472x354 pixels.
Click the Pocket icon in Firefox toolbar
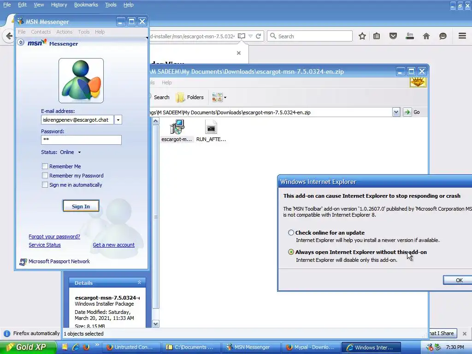pyautogui.click(x=393, y=36)
